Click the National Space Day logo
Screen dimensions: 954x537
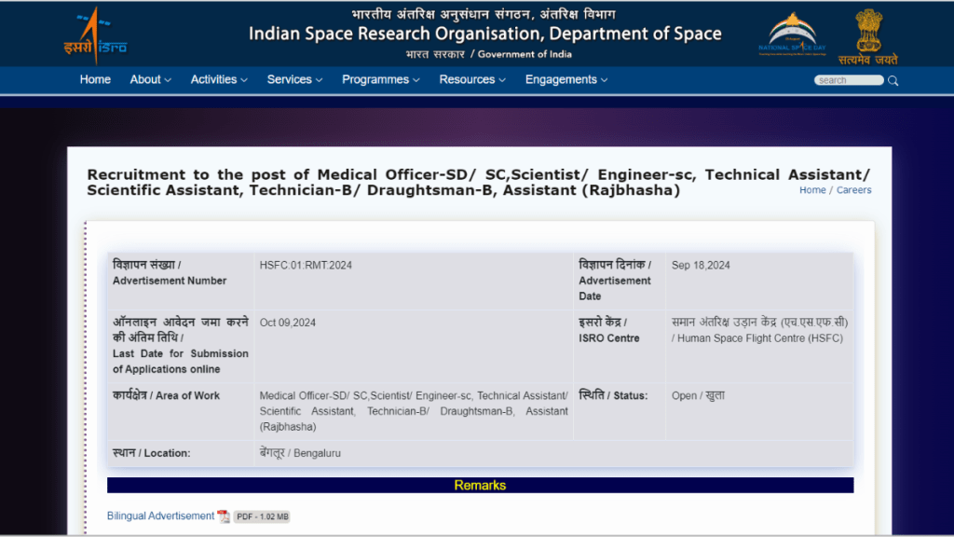pyautogui.click(x=792, y=34)
